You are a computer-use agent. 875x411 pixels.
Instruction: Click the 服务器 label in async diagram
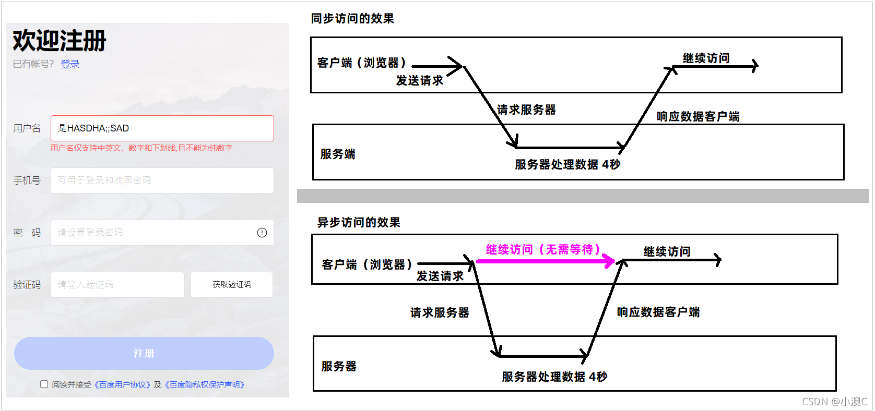pos(339,367)
